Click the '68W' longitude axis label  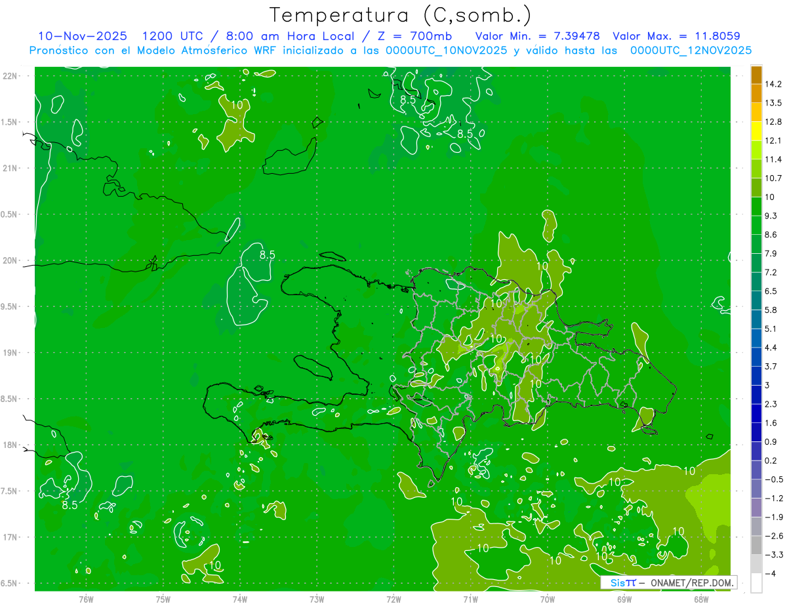point(701,599)
